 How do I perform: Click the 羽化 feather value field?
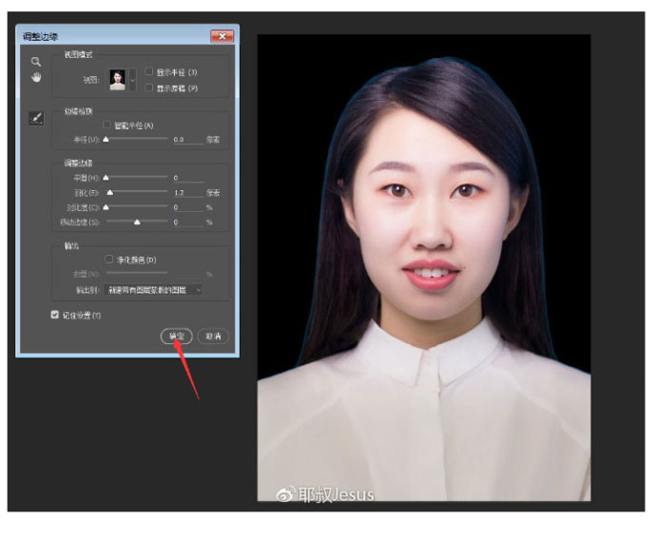point(185,192)
